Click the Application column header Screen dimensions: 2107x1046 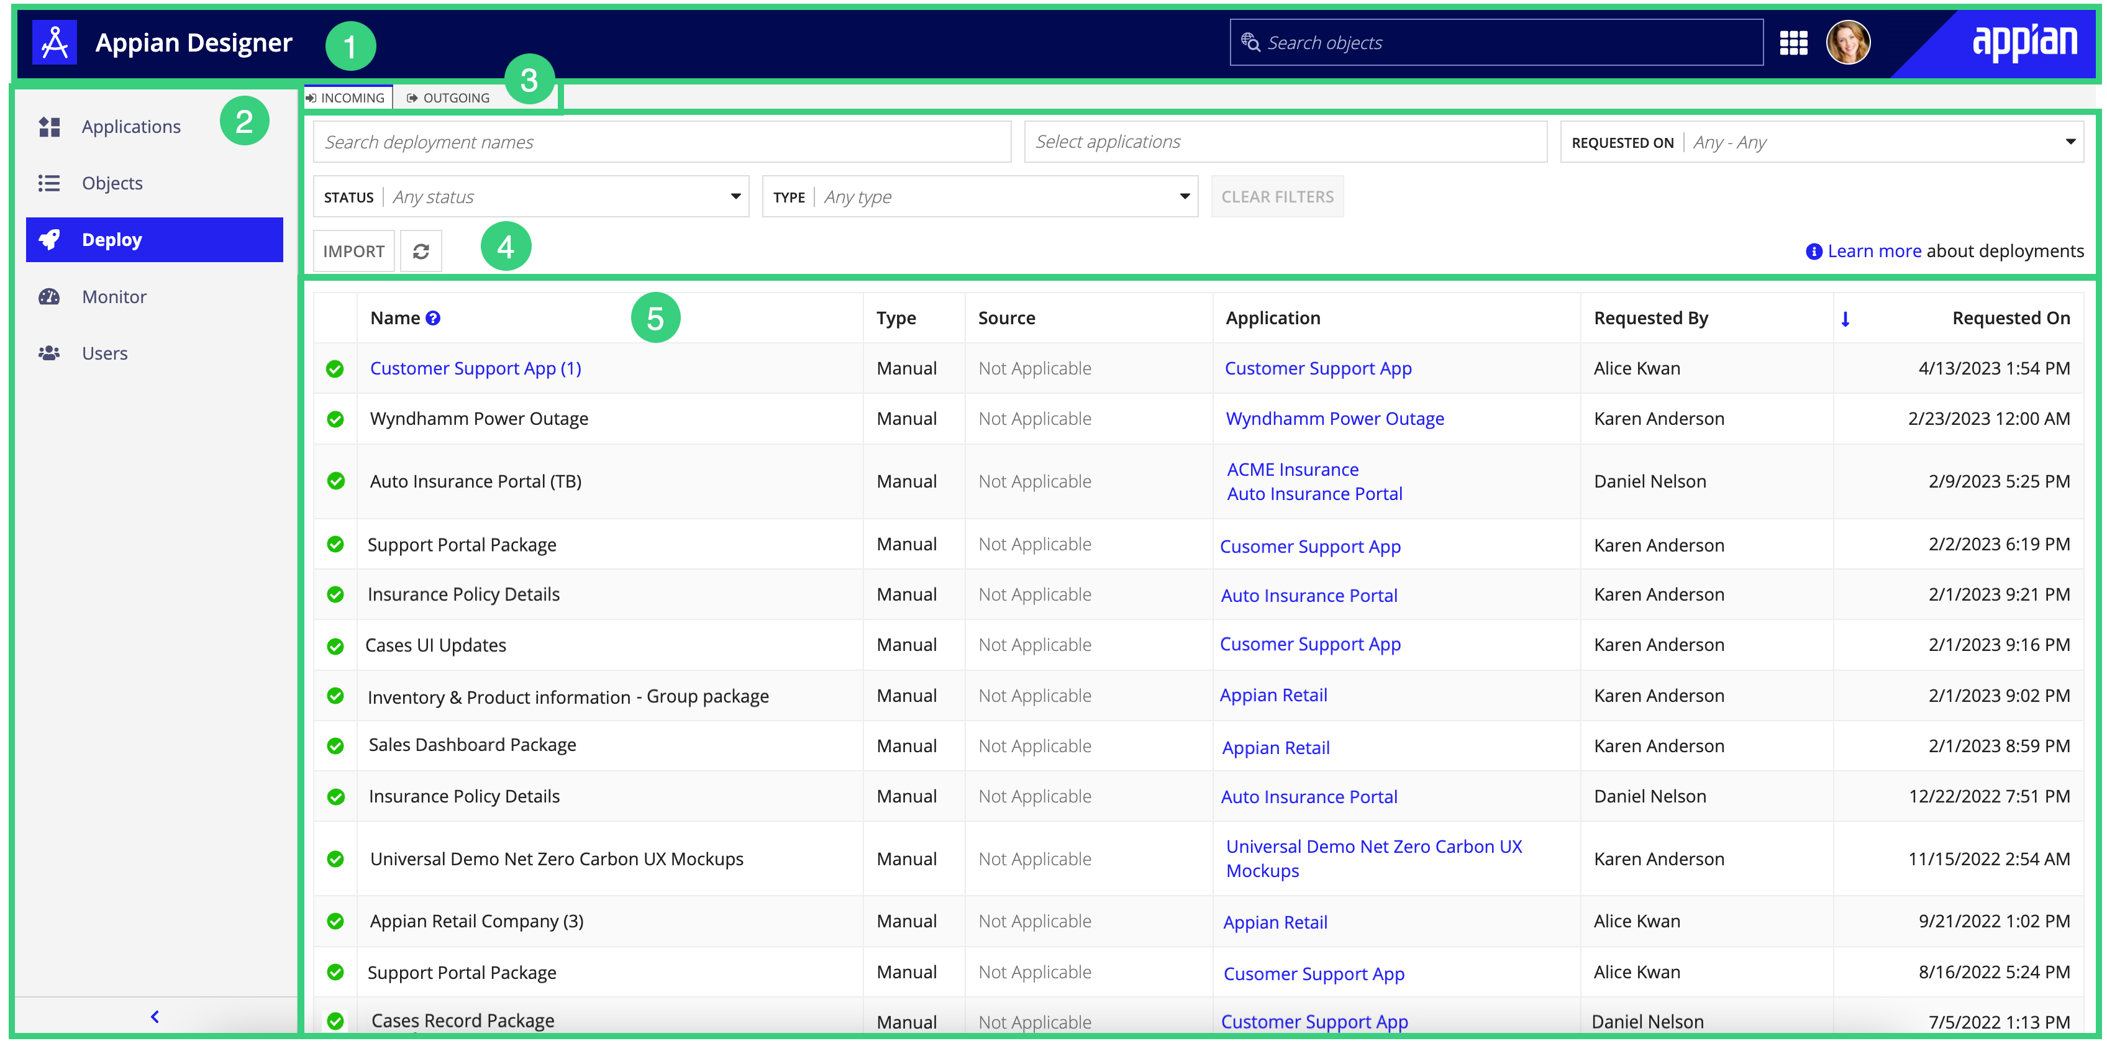(1273, 318)
